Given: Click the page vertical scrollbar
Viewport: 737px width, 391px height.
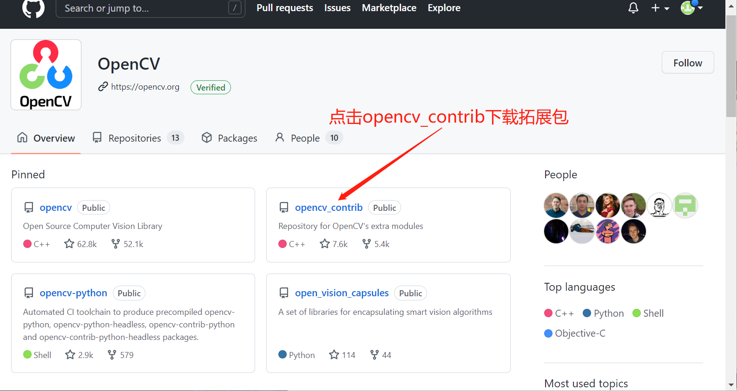Looking at the screenshot, I should tap(731, 66).
